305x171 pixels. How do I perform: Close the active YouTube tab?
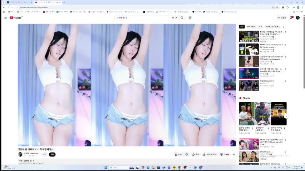(x=60, y=2)
